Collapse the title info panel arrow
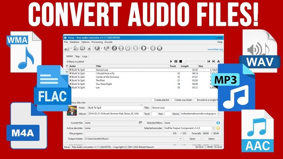Image resolution: width=283 pixels, height=159 pixels. [141, 105]
